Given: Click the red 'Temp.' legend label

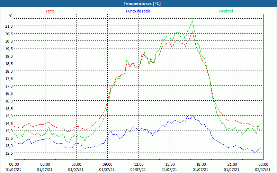Looking at the screenshot, I should coord(51,11).
